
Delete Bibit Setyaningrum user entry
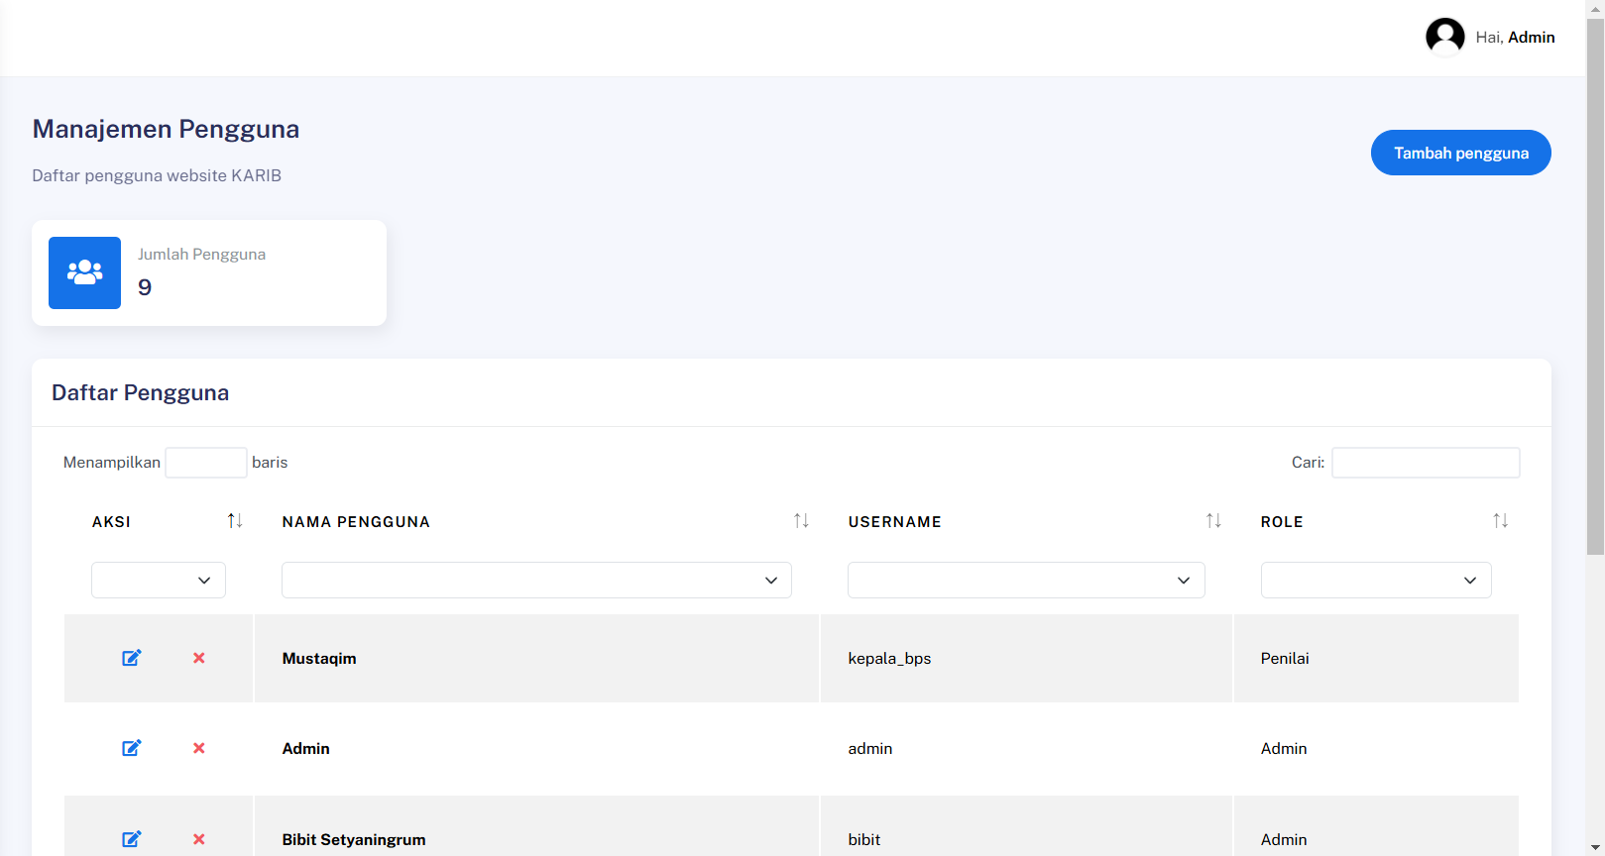click(x=199, y=839)
